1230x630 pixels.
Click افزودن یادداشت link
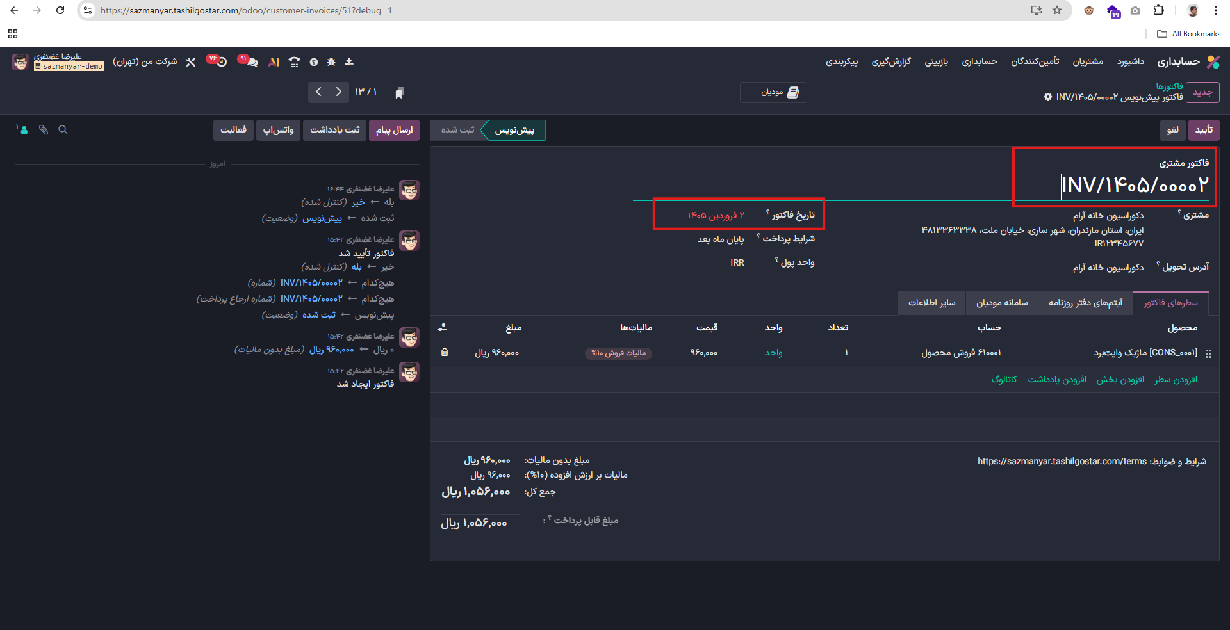pyautogui.click(x=1057, y=380)
